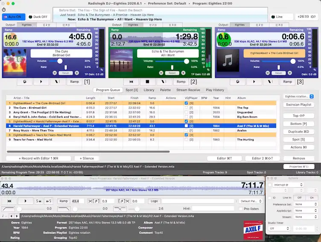Click the fade-out icon under player 3
The height and width of the screenshot is (242, 321).
(270, 82)
